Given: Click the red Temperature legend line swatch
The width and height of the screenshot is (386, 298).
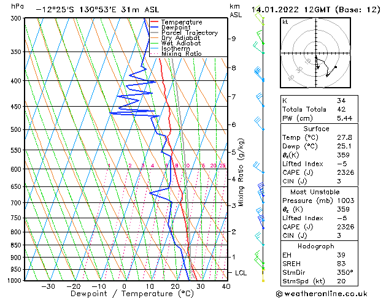Looking at the screenshot, I should (x=155, y=22).
